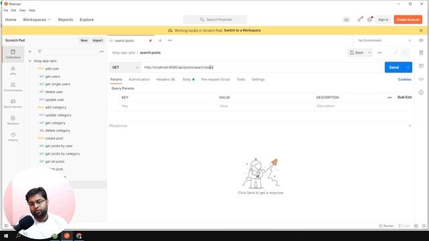
Task: Open the APIs sidebar panel
Action: (x=13, y=70)
